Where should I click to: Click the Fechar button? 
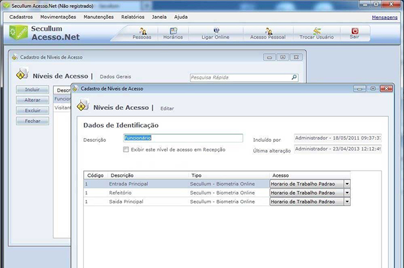(33, 121)
